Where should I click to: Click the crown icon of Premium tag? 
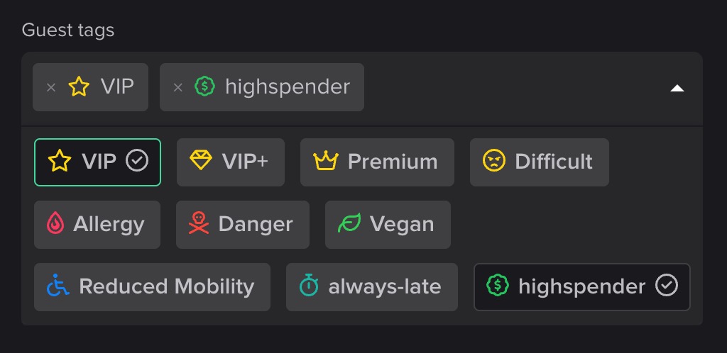click(325, 162)
